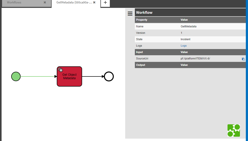Select the red Get Object Metadata task
Viewport: 248px width, 141px height.
pyautogui.click(x=70, y=79)
